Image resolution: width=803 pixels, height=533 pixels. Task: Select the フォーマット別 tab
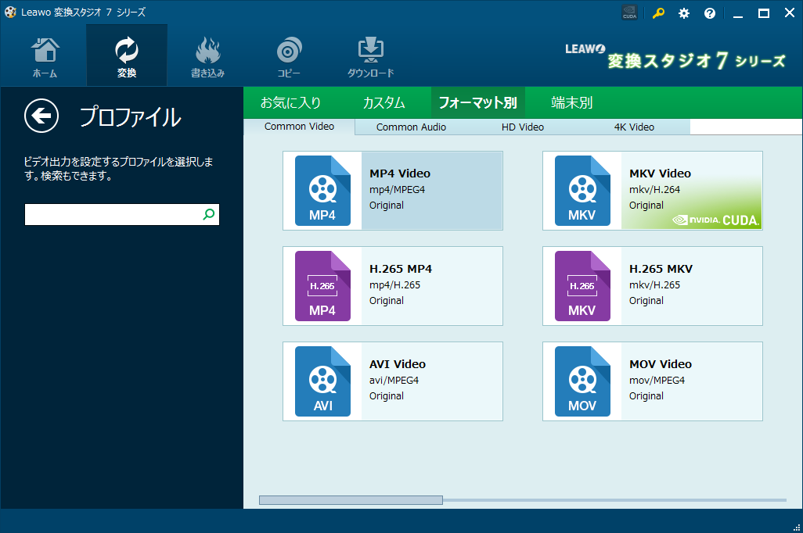477,103
